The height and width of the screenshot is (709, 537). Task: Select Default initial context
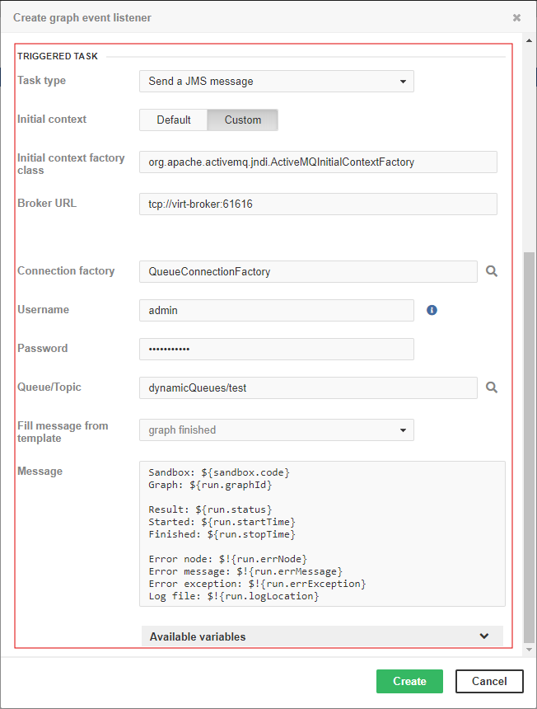pos(174,120)
